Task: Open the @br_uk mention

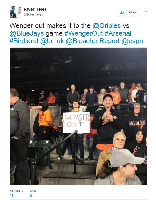Action: click(x=52, y=41)
